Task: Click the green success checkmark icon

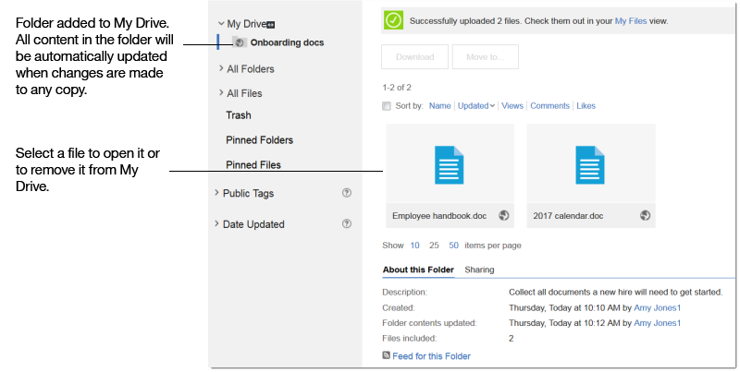Action: [394, 20]
